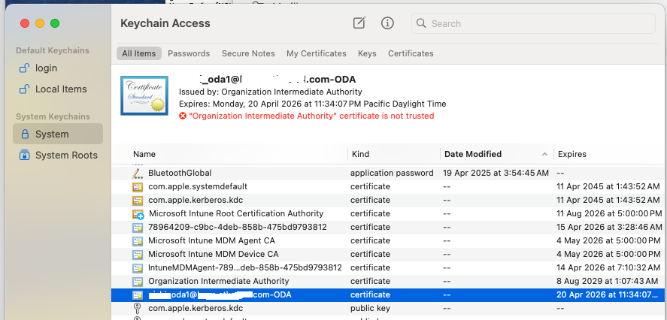Toggle the Date Modified sort arrow

pos(544,154)
